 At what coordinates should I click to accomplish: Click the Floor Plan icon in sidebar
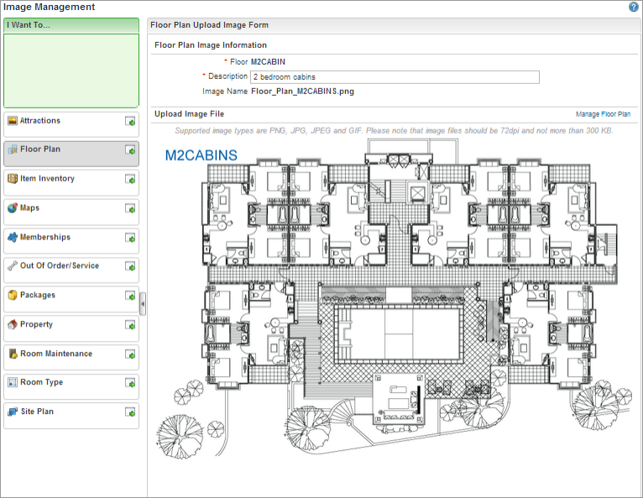13,149
